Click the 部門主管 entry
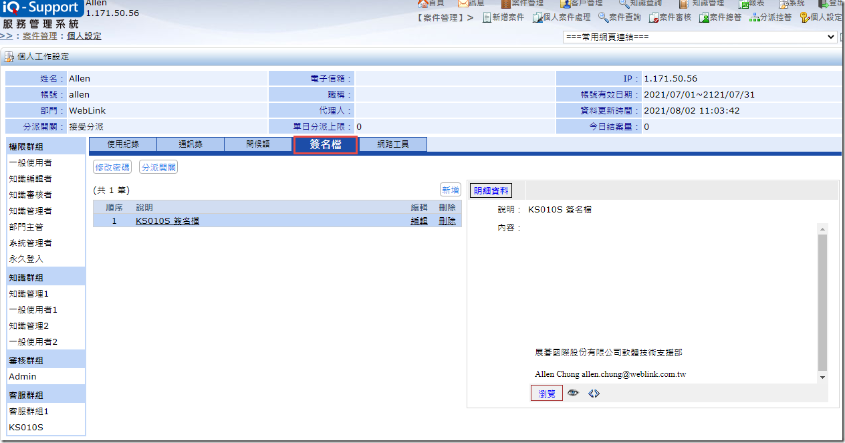 pyautogui.click(x=26, y=227)
